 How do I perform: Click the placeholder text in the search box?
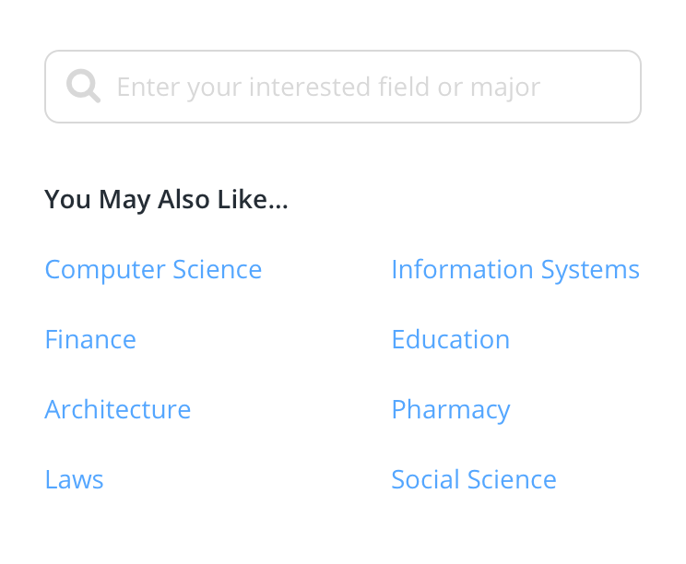328,88
